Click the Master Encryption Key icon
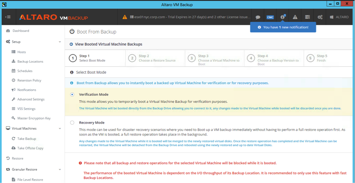Viewport: 355px width, 183px height. pos(14,118)
